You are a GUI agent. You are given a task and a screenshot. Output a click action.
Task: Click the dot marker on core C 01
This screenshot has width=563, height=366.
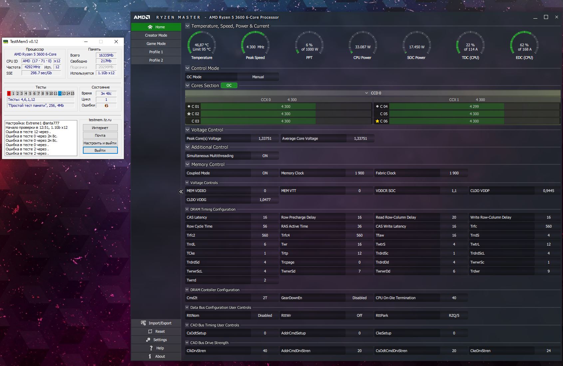(x=189, y=106)
